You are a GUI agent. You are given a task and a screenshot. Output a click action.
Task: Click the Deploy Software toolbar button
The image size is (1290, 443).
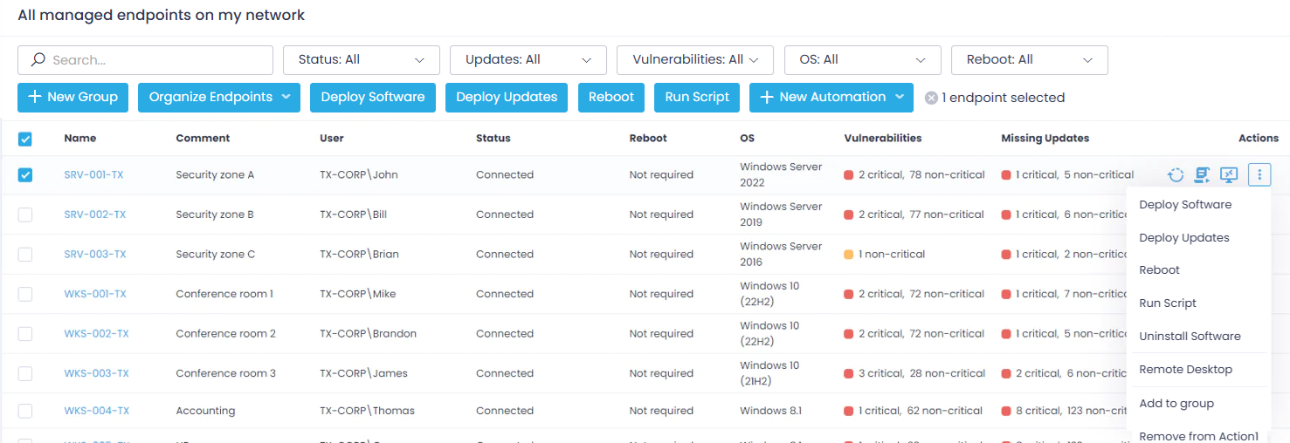(373, 98)
